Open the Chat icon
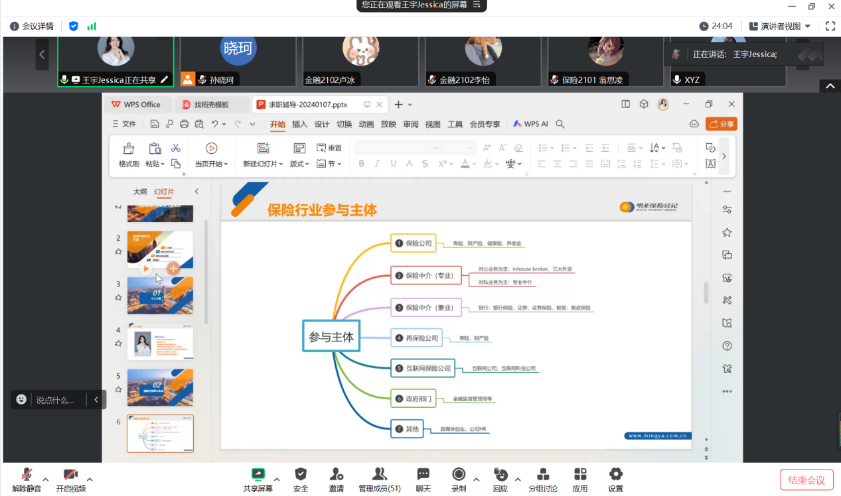The image size is (841, 496). click(423, 479)
